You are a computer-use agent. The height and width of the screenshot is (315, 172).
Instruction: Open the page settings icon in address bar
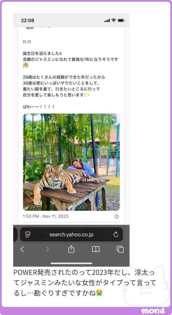[28, 234]
